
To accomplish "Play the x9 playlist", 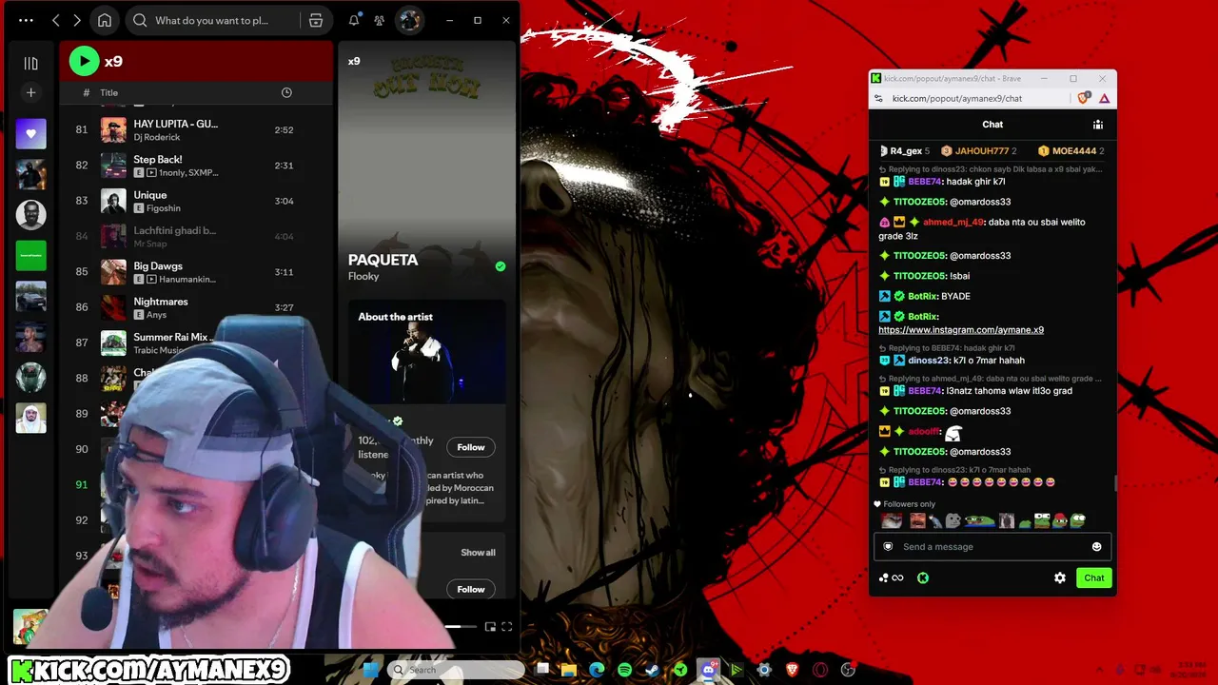I will tap(84, 61).
